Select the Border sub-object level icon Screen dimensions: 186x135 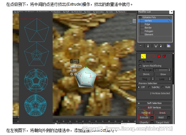tap(154, 56)
